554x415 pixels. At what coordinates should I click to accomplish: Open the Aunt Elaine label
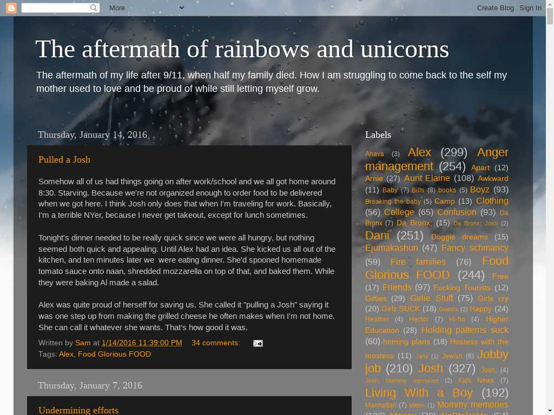tap(427, 178)
